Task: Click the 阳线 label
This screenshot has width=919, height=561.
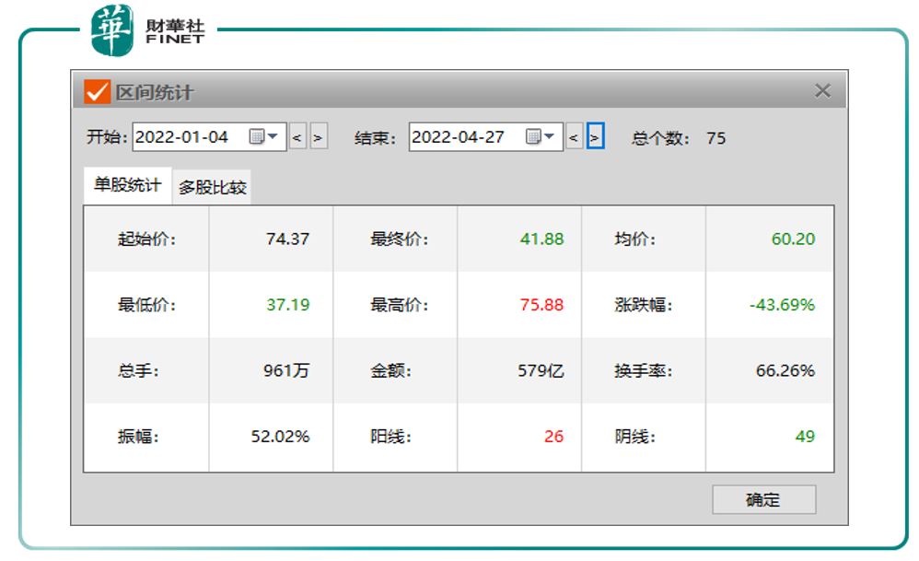Action: click(x=391, y=436)
